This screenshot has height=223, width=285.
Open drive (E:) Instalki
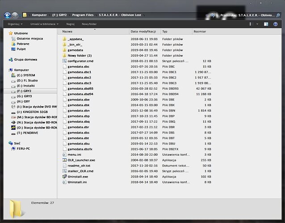tap(25, 86)
